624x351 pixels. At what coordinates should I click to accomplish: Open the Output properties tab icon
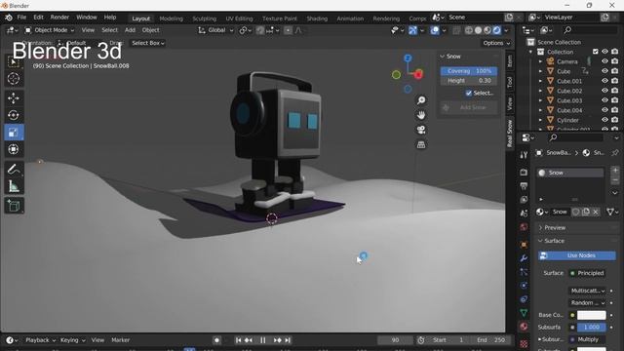point(524,186)
